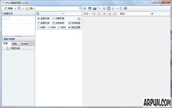Open help with the question mark icon

click(126, 8)
